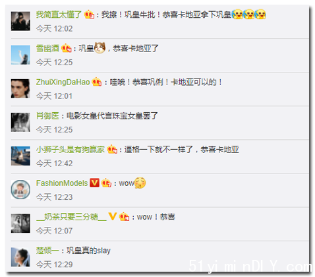Open the profile of user 我简直太懂了
Viewport: 315px width, 277px height.
[x=59, y=15]
